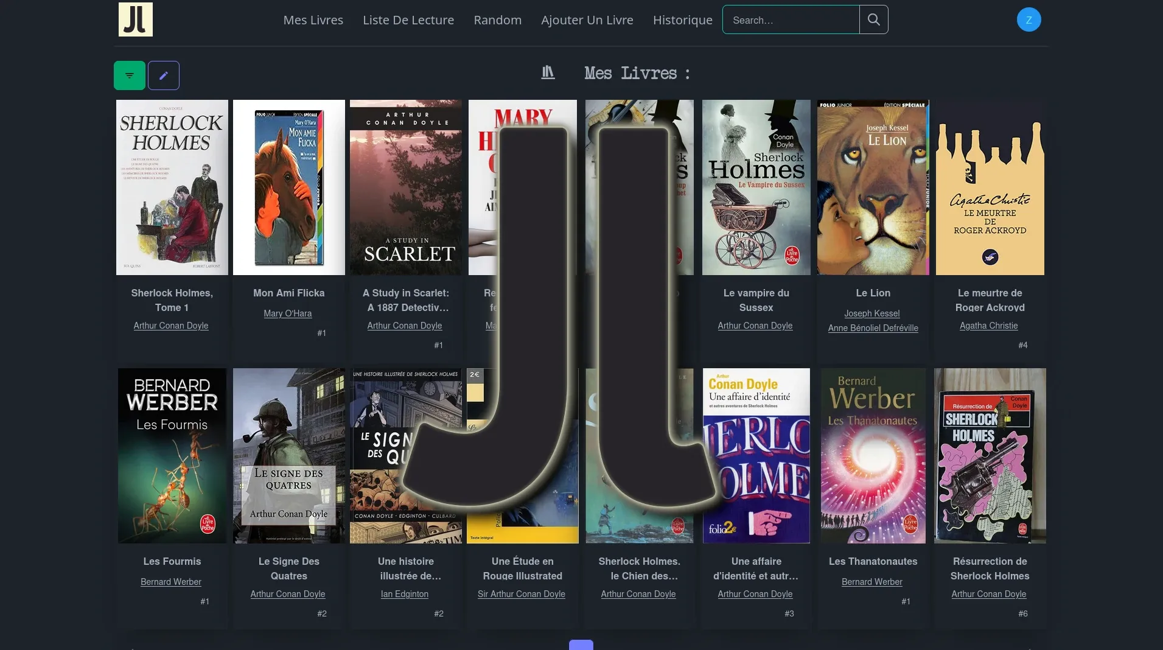Viewport: 1163px width, 650px height.
Task: Click the pencil edit button
Action: click(163, 75)
